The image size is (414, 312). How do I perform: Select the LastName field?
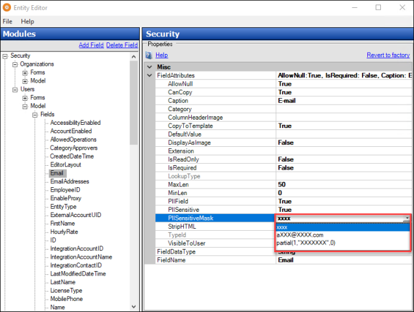point(62,282)
